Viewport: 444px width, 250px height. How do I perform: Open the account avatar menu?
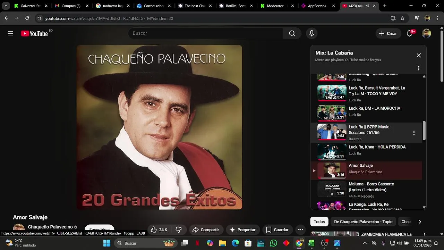point(426,33)
